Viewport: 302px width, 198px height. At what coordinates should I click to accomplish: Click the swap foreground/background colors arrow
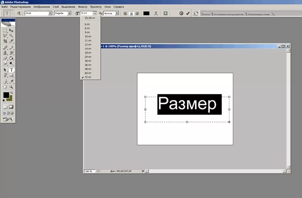12,93
